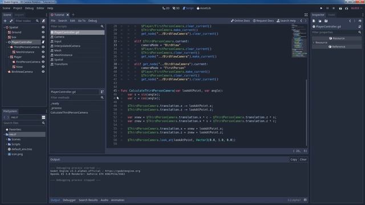Click the filter scripts search icon
365x205 pixels.
coord(102,26)
